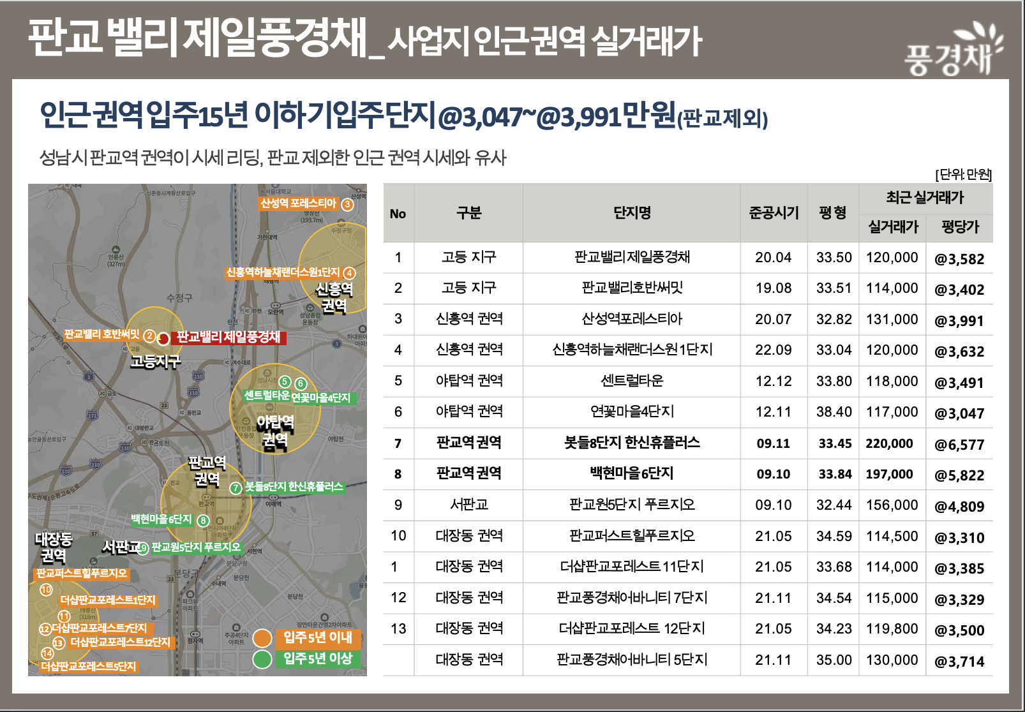Screen dimensions: 1025x712
Task: Click the @3,047 cell in row 6
Action: coord(959,413)
